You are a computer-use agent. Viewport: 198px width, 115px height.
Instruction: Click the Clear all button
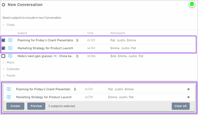point(181,106)
